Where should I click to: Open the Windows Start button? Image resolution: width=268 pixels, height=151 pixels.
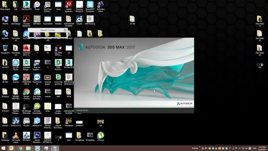click(3, 148)
